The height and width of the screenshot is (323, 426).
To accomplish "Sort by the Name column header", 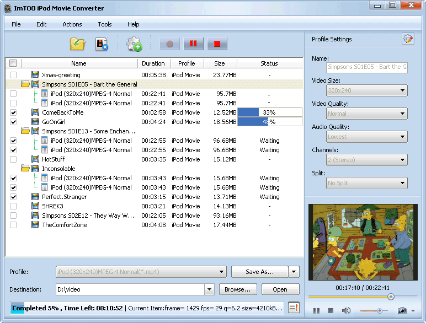I will pos(79,63).
